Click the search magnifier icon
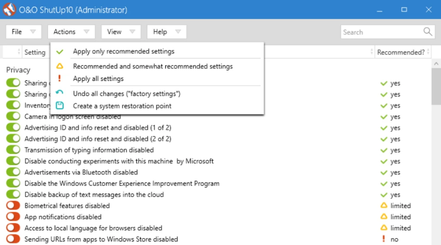Screen dimensions: 441x245 (427, 32)
